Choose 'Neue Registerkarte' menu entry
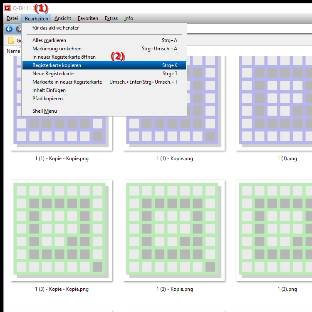Screen dimensions: 312x312 tap(104, 74)
